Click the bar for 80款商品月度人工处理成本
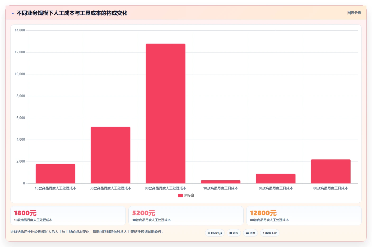 (166, 113)
